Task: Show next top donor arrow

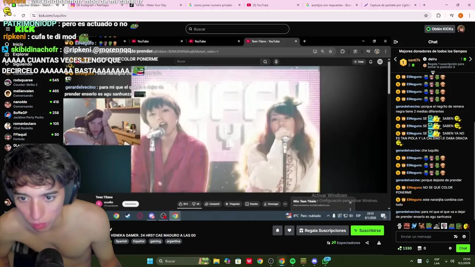Action: tap(470, 59)
